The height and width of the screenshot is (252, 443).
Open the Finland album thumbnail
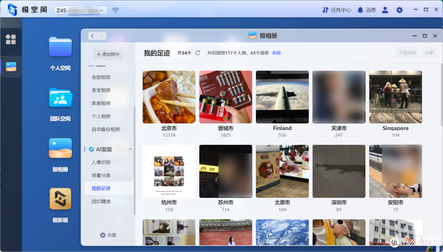point(282,97)
